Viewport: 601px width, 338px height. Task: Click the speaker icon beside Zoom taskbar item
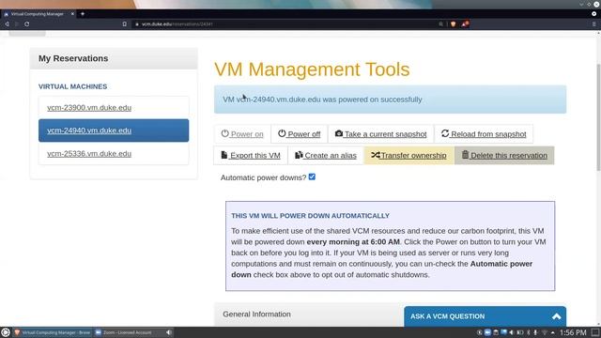[169, 332]
